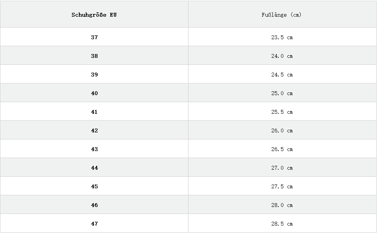Click shoe size 46
The image size is (377, 233).
94,205
